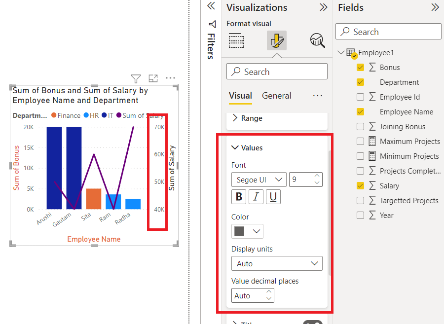This screenshot has width=444, height=324.
Task: Click the filter funnel icon above chart
Action: 136,78
